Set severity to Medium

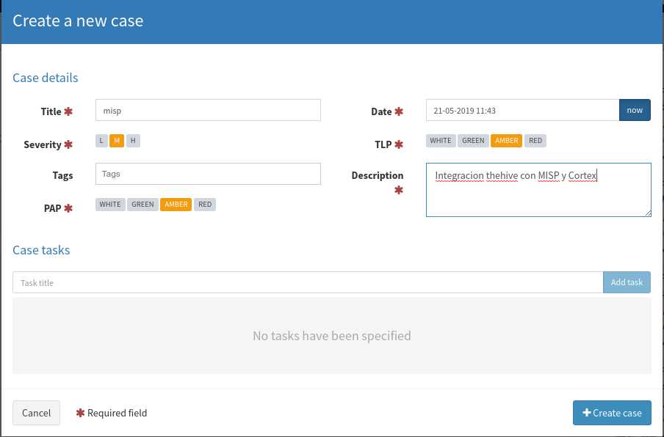(x=116, y=140)
